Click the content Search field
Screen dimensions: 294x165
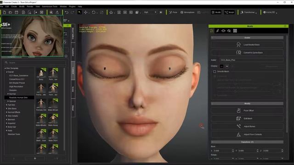coord(35,62)
